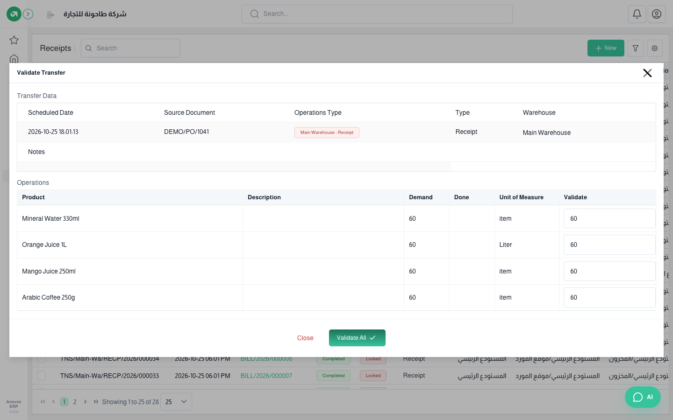Click the Orange Juice 1L product cell
This screenshot has height=420, width=673.
click(x=130, y=245)
